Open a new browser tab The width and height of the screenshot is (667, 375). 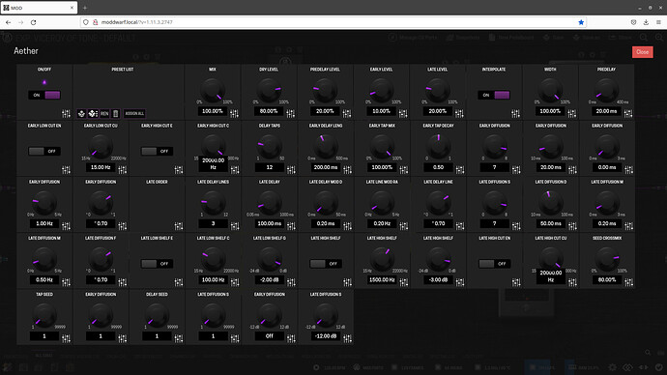[85, 8]
